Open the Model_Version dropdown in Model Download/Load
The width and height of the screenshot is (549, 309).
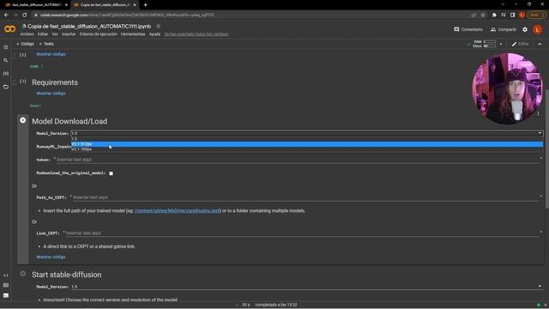click(x=307, y=134)
